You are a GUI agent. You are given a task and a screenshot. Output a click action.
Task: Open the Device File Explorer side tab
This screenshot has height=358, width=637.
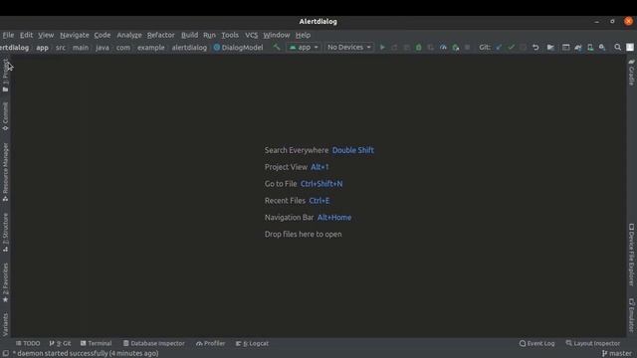point(631,255)
